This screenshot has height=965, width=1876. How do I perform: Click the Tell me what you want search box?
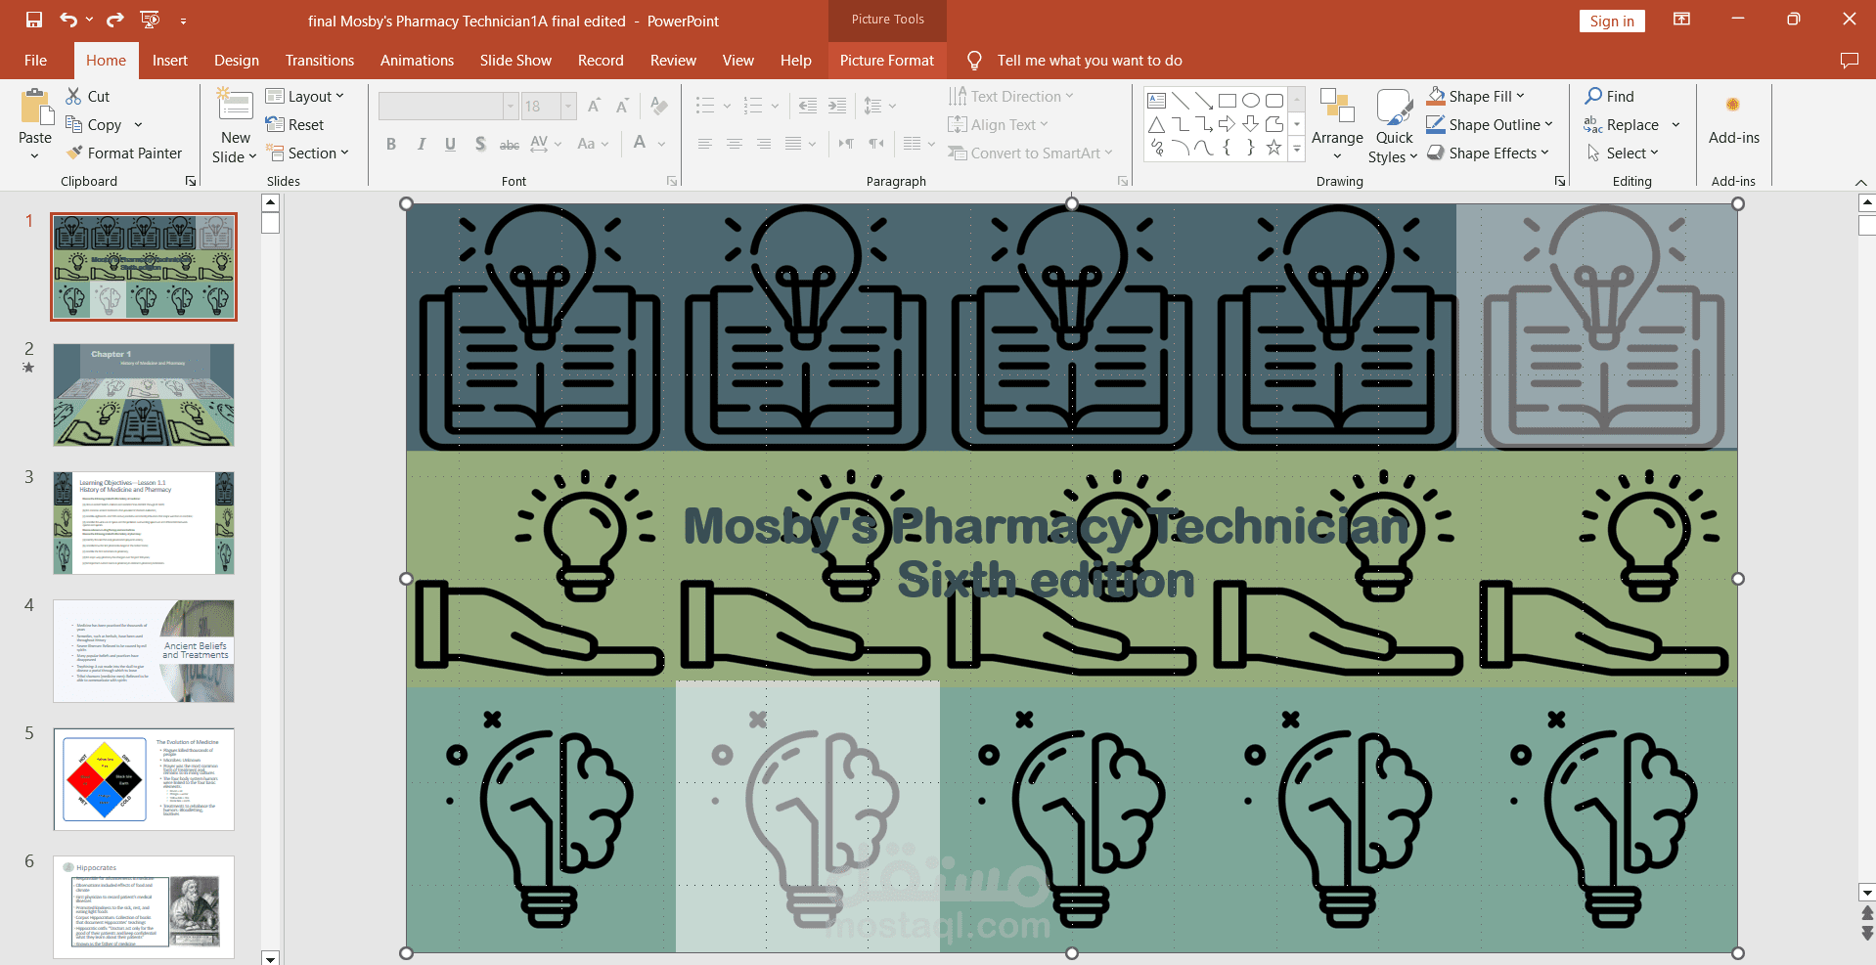(1090, 61)
